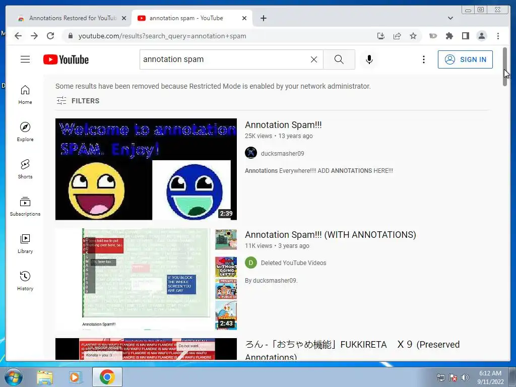Share this page using the share icon

pyautogui.click(x=397, y=36)
